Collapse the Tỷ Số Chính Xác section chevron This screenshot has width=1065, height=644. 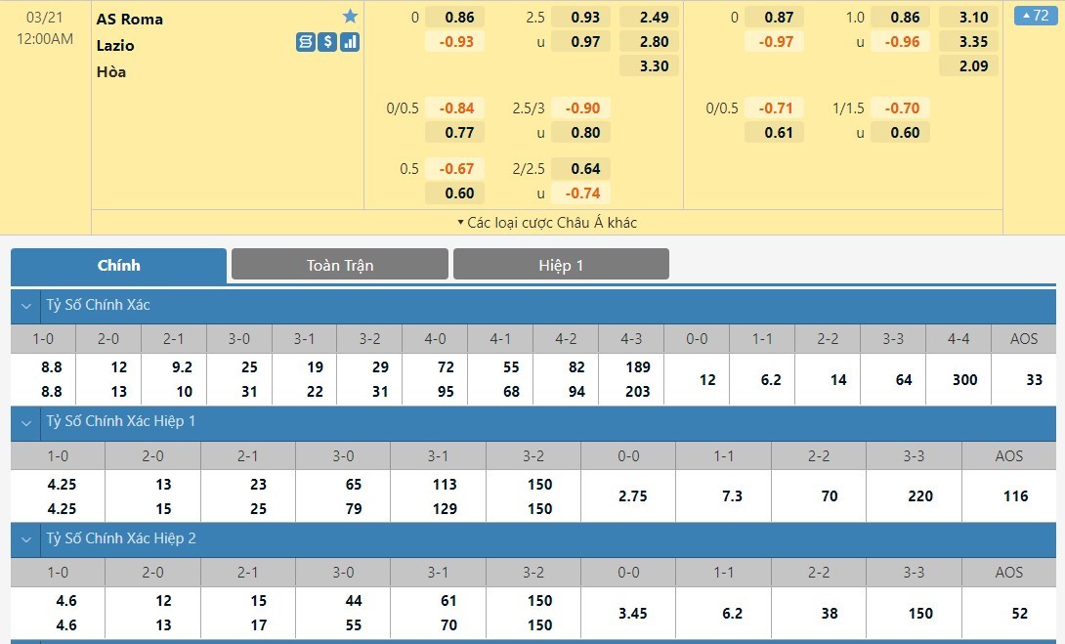pos(26,306)
